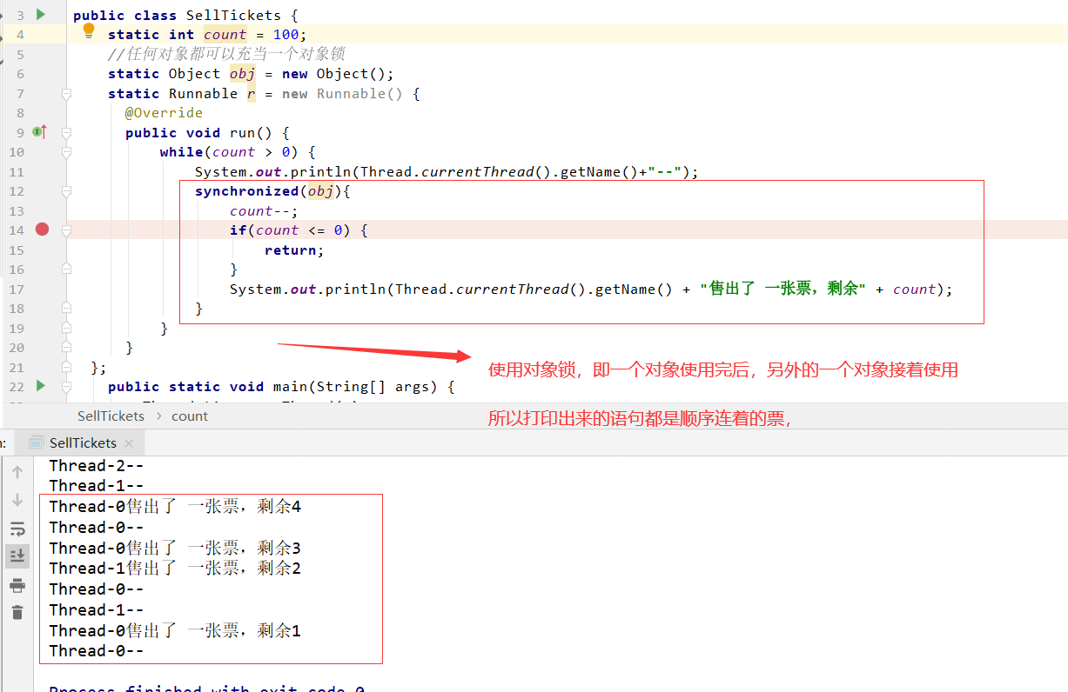Open SellTickets in the breadcrumb bar
1068x692 pixels.
tap(111, 416)
